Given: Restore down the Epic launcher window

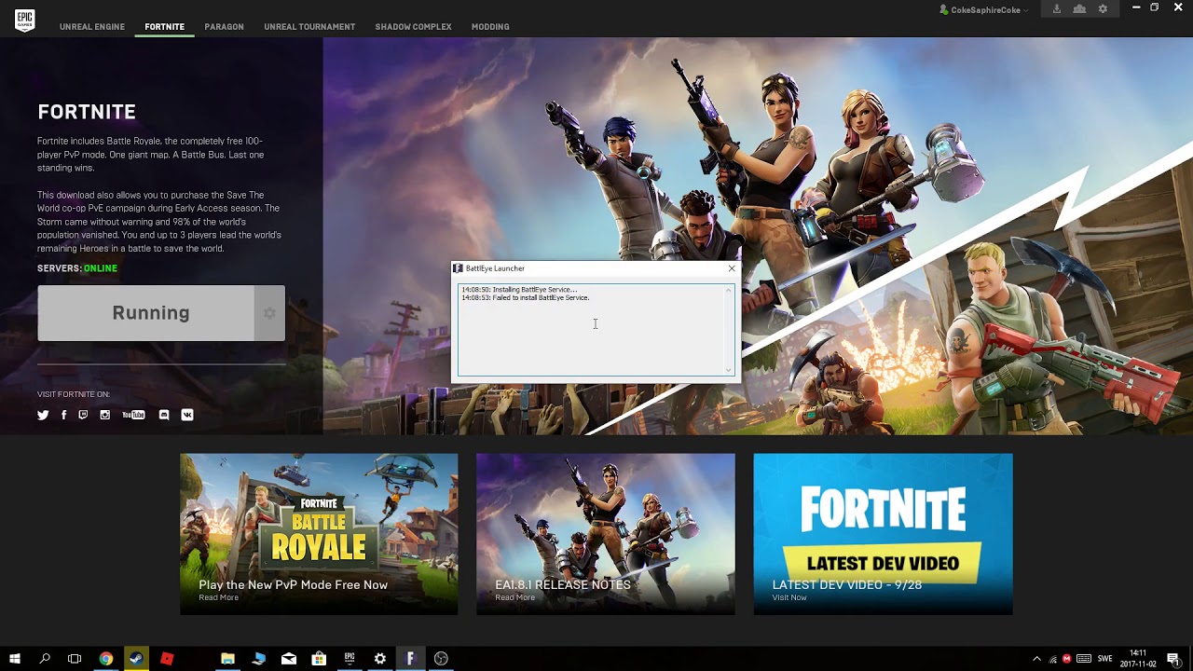Looking at the screenshot, I should pos(1154,7).
